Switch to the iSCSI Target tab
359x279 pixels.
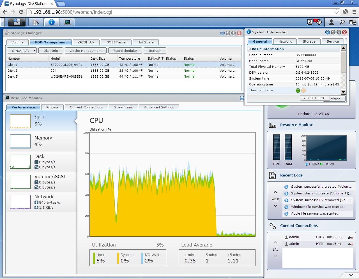(116, 42)
